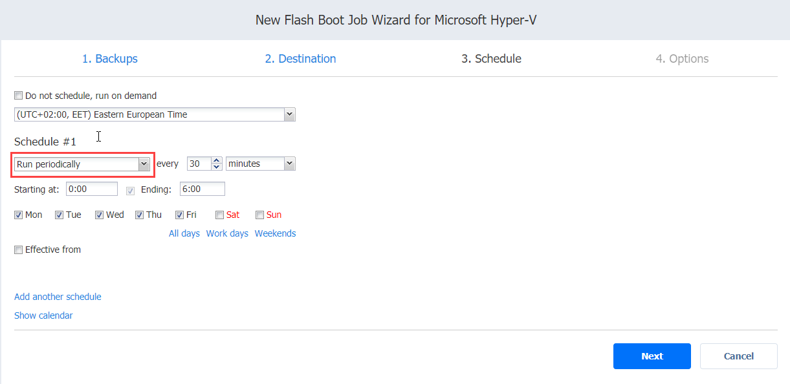790x384 pixels.
Task: Select the Work days shortcut link
Action: click(x=227, y=233)
